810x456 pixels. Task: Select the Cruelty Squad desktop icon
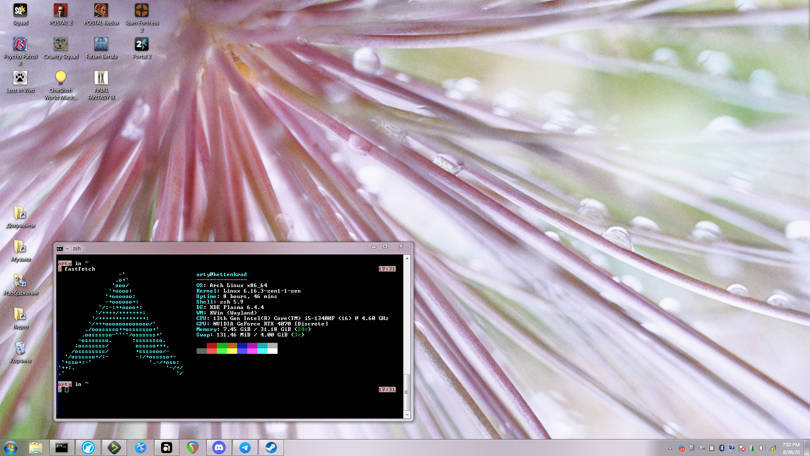pyautogui.click(x=61, y=44)
